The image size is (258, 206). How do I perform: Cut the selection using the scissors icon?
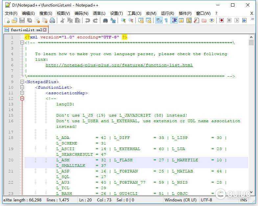click(x=62, y=20)
